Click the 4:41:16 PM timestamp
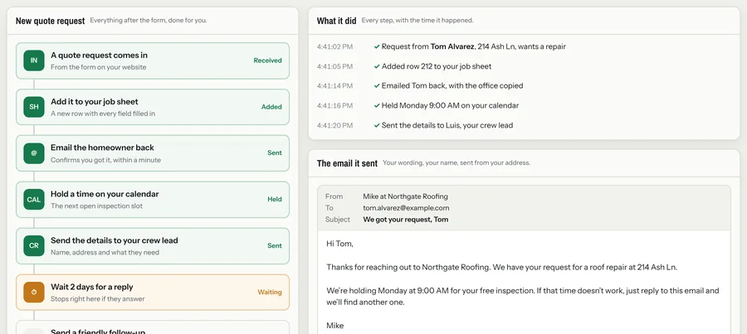This screenshot has height=334, width=747. [335, 105]
